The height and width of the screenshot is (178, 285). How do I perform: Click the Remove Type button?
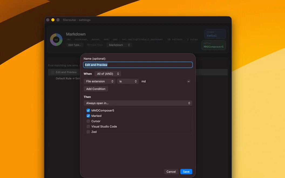click(x=95, y=45)
